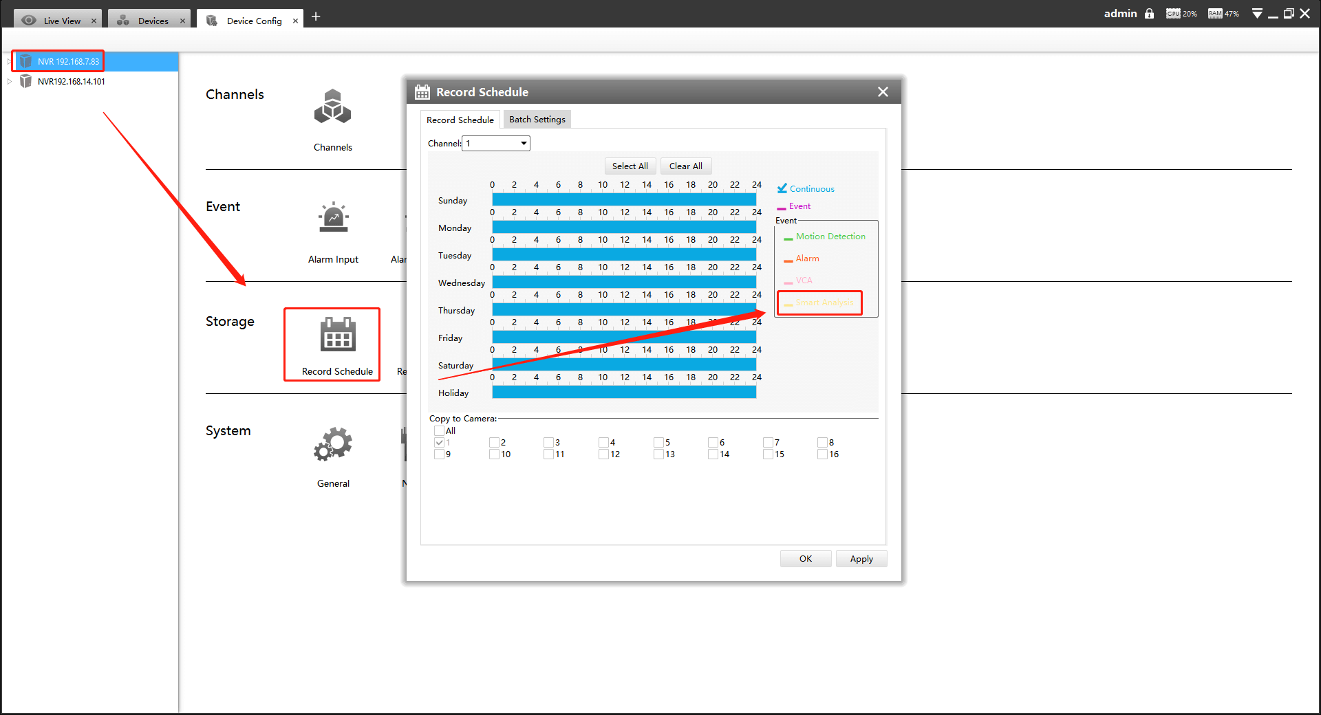The image size is (1321, 715).
Task: Click the Apply button
Action: coord(861,559)
